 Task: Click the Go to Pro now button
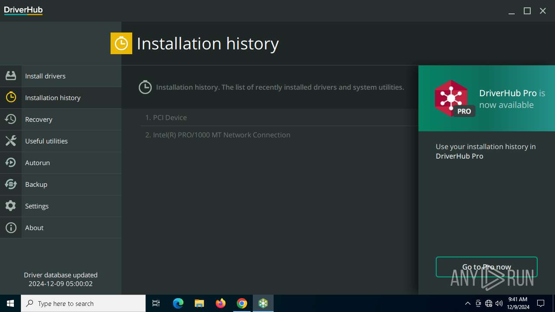coord(486,267)
